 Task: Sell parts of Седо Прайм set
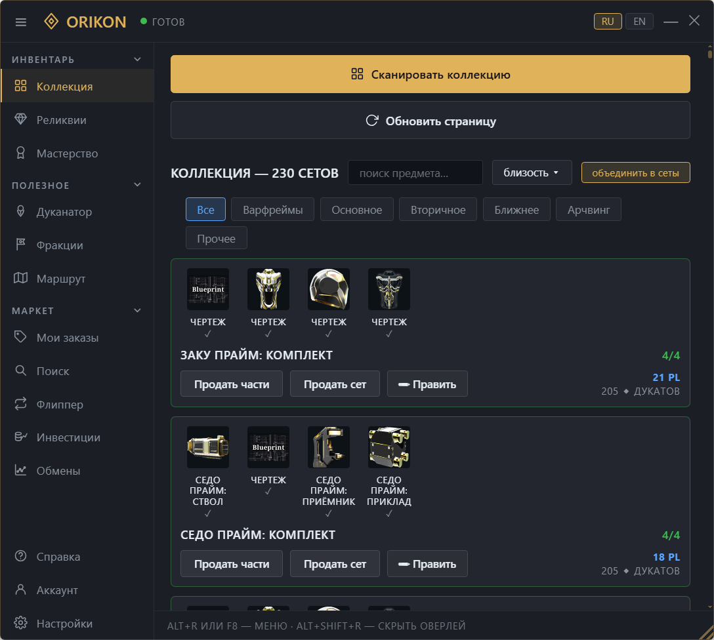pos(232,563)
